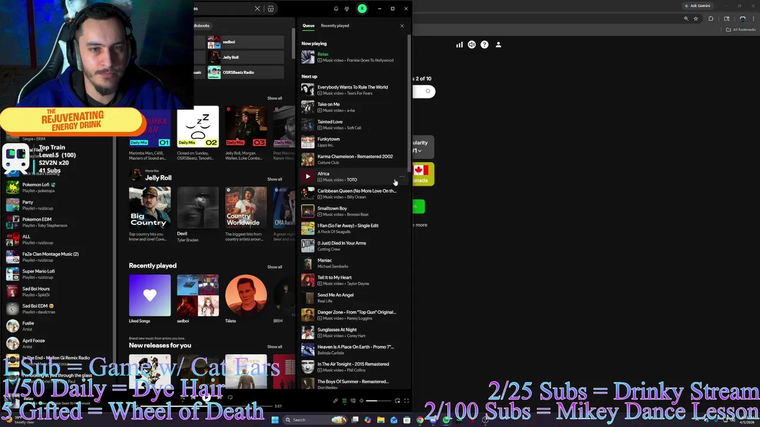Open the OSRSBeatz Radio tile
The height and width of the screenshot is (427, 760).
click(x=245, y=72)
